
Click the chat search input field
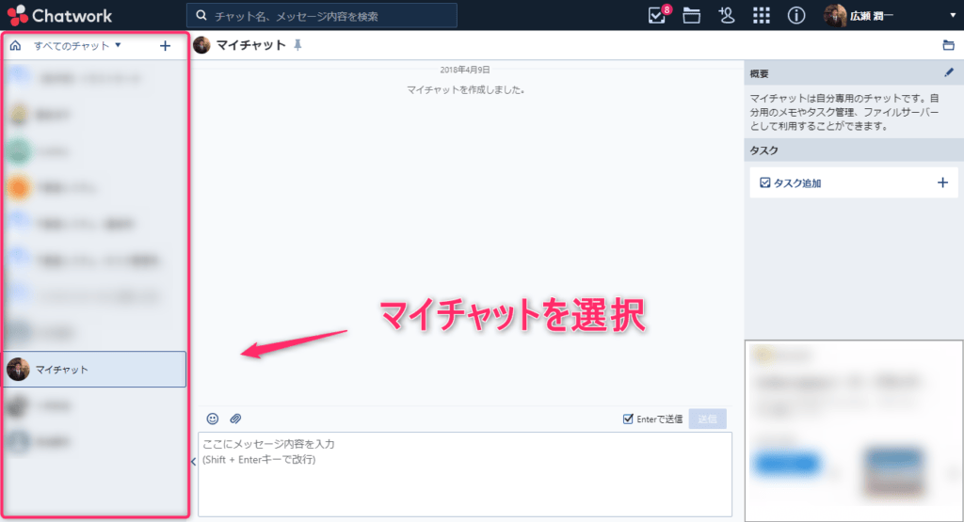click(x=322, y=15)
